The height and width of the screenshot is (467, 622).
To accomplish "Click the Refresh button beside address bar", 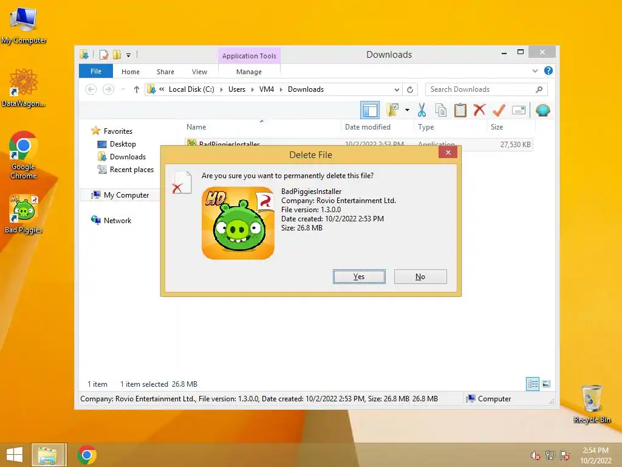I will pos(410,90).
